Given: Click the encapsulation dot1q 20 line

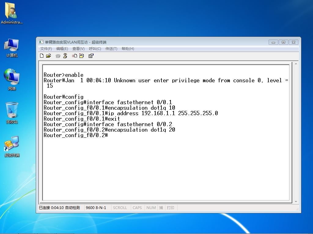Looking at the screenshot, I should (x=109, y=130).
